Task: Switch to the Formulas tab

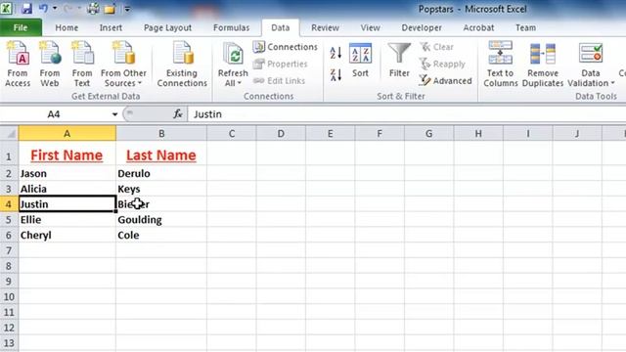Action: (231, 27)
